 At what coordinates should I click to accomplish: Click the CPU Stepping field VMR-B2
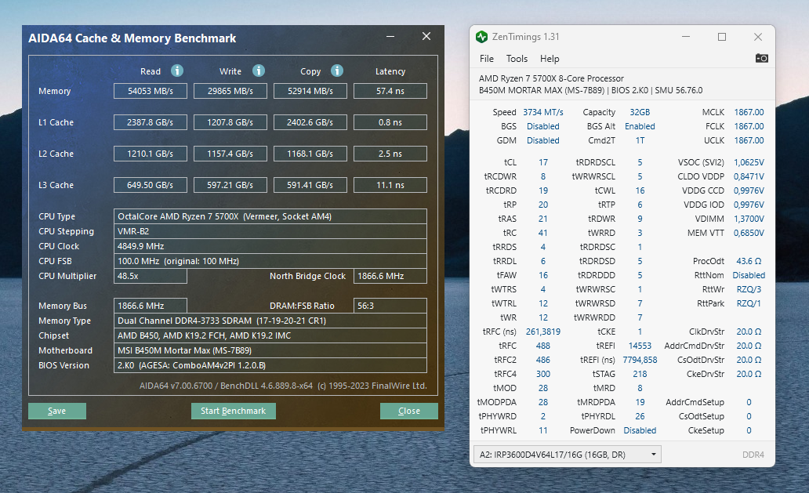pos(270,231)
